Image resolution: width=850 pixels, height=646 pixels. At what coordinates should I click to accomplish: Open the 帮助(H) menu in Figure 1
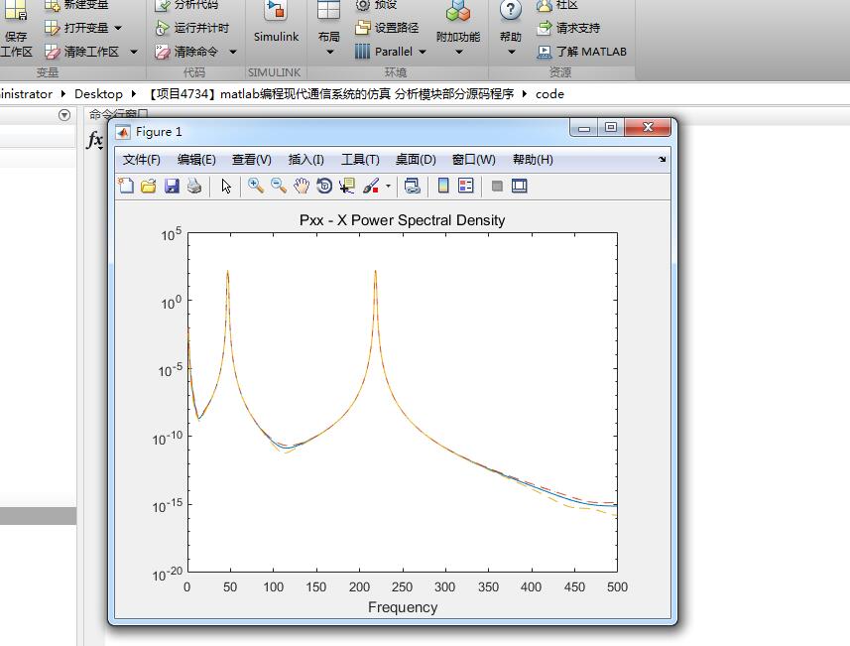click(533, 160)
